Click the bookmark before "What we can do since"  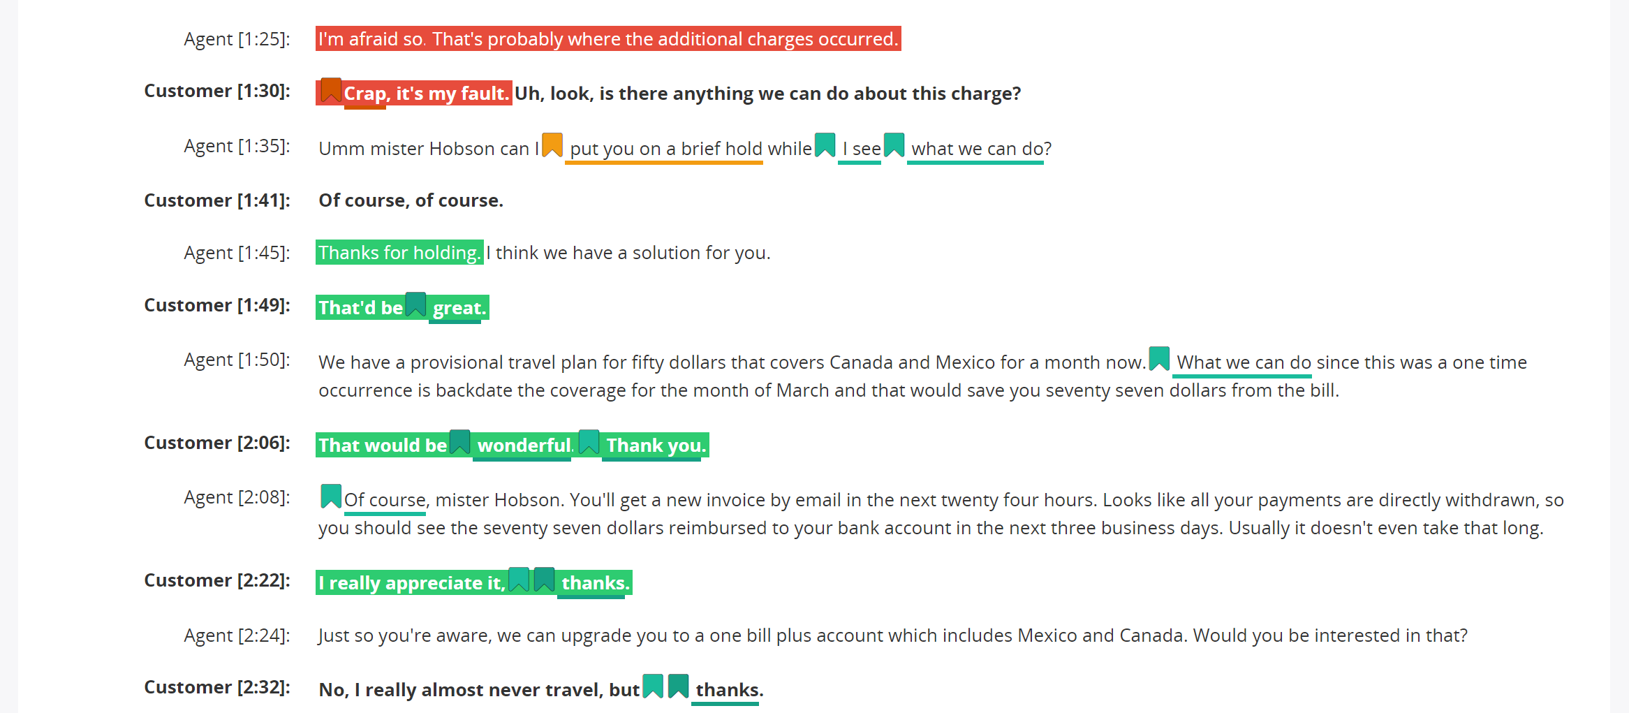(1160, 359)
